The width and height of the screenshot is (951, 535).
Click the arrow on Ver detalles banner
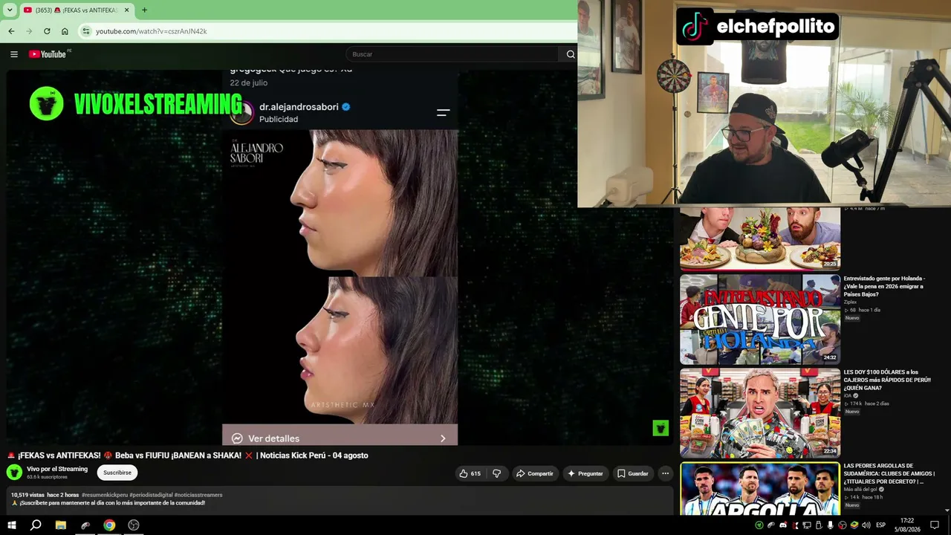click(443, 438)
